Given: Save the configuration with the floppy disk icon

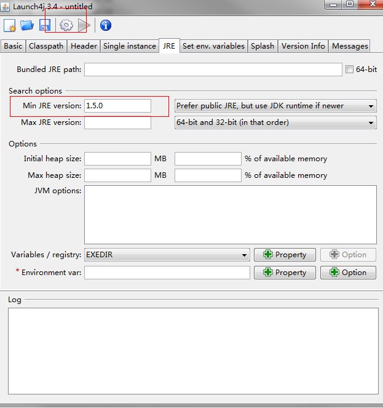Looking at the screenshot, I should coord(45,25).
